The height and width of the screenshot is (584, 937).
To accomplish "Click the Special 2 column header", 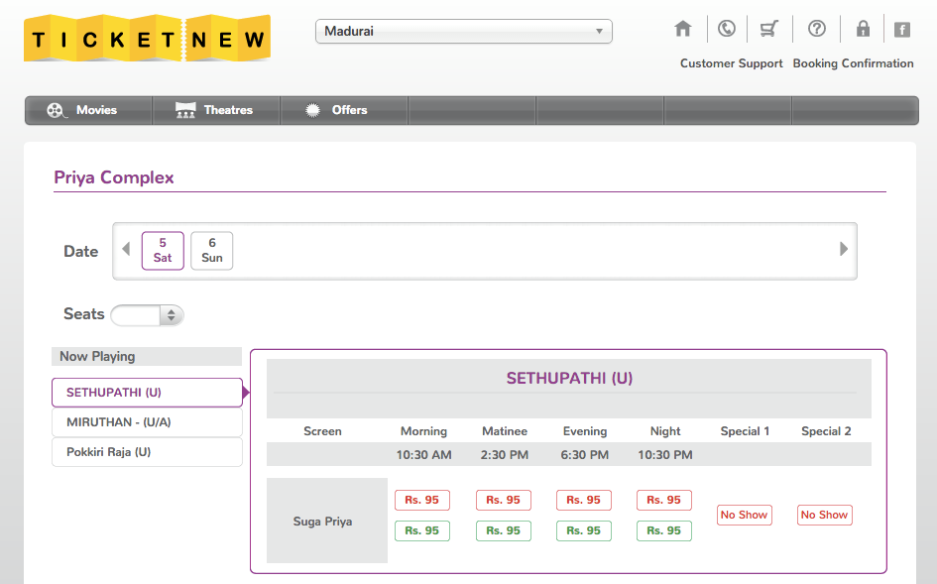I will [826, 431].
